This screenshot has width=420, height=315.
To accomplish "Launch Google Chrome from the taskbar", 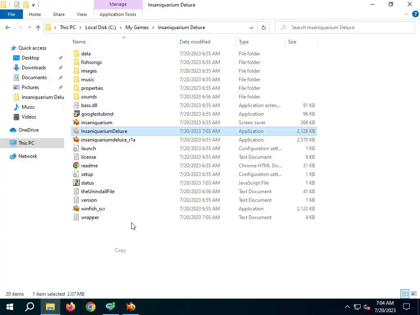I will point(91,307).
